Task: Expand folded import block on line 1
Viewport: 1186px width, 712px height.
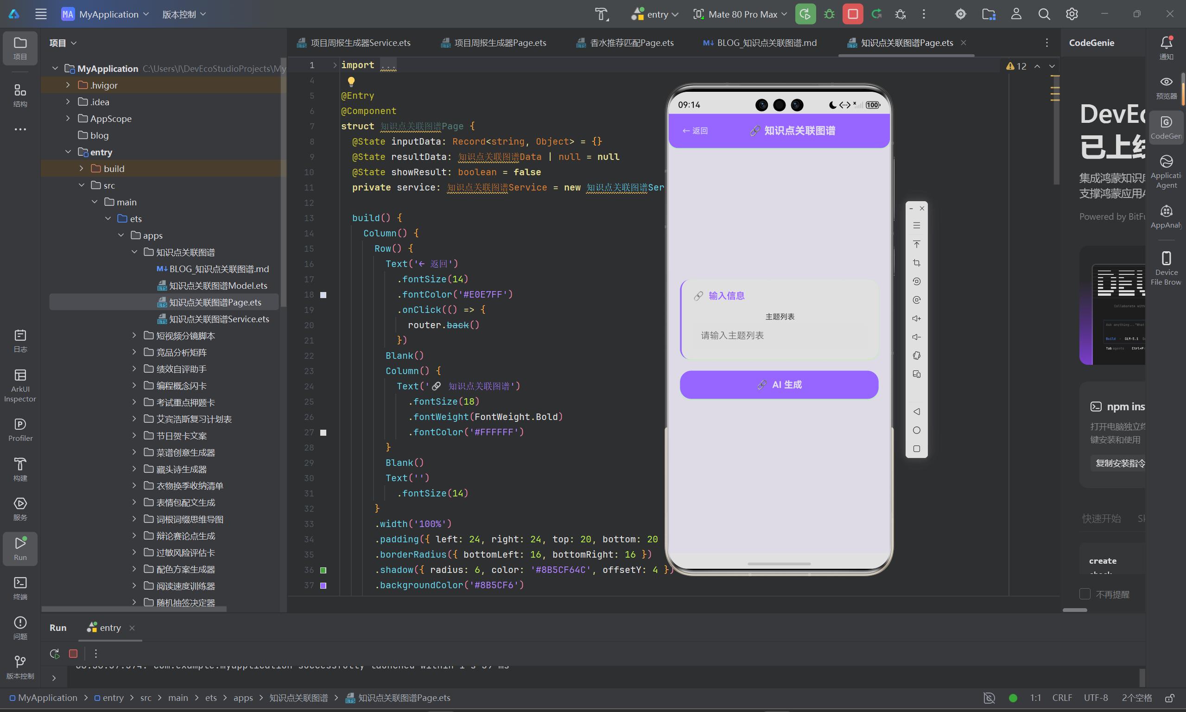Action: coord(334,65)
